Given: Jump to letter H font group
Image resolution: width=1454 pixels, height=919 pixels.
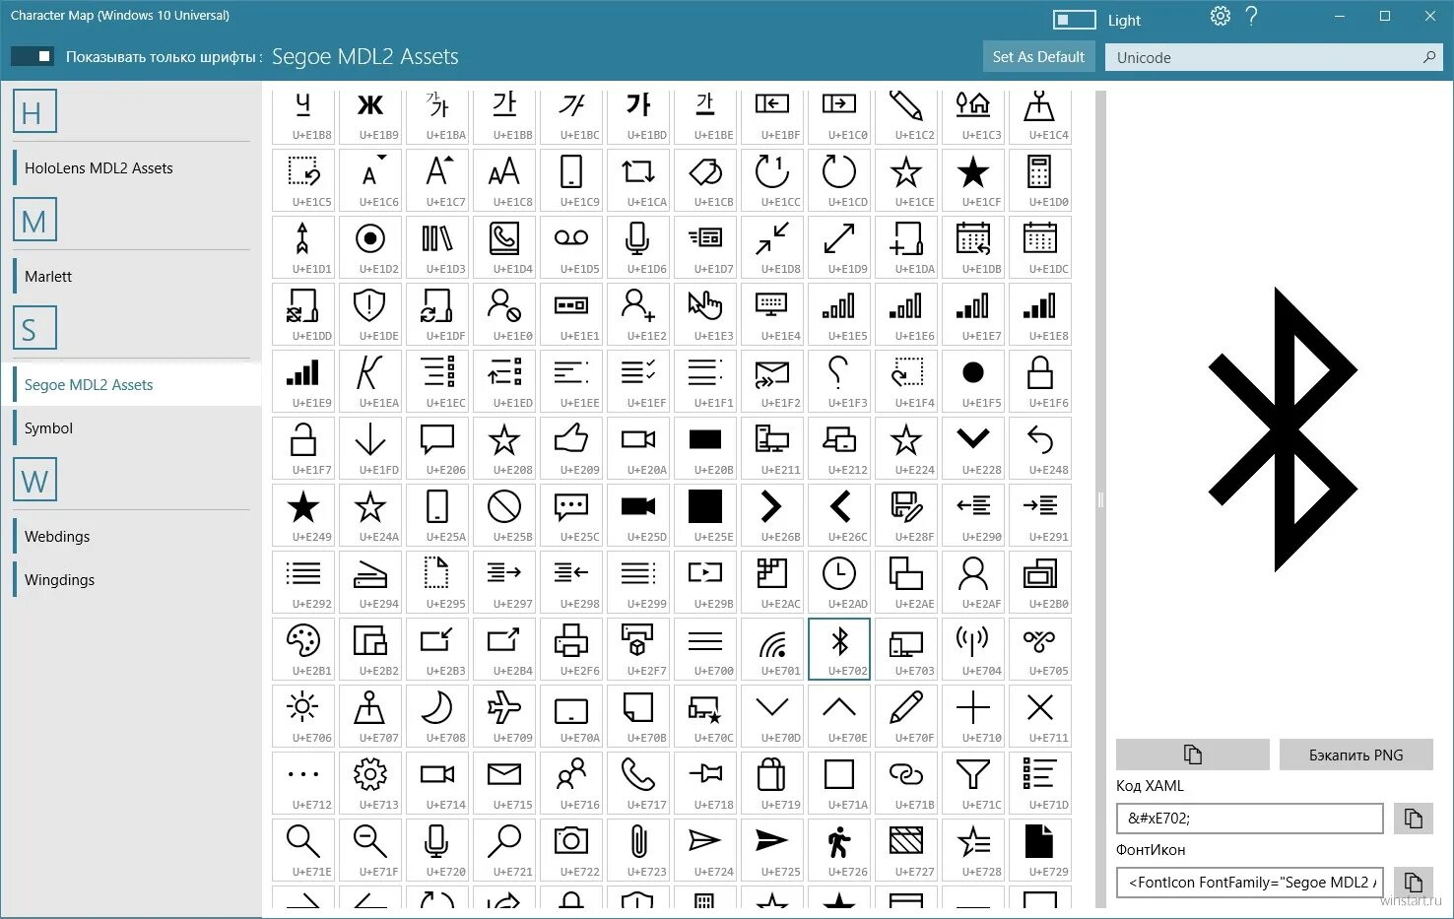Looking at the screenshot, I should pos(34,111).
